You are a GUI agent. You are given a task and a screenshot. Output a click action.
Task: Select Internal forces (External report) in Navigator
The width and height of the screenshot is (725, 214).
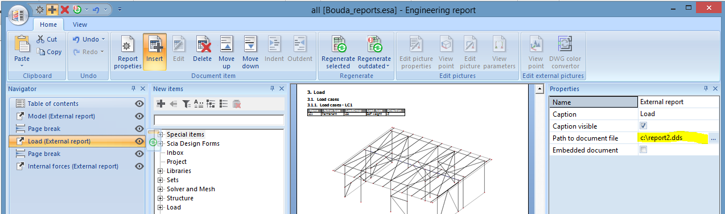click(73, 166)
